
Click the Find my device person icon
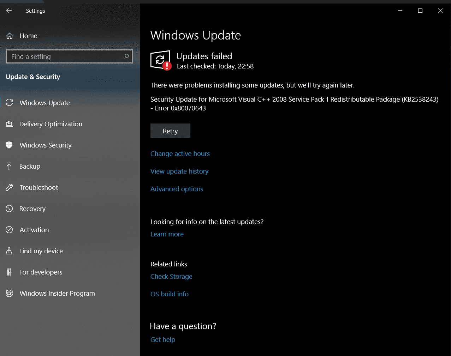coord(9,251)
